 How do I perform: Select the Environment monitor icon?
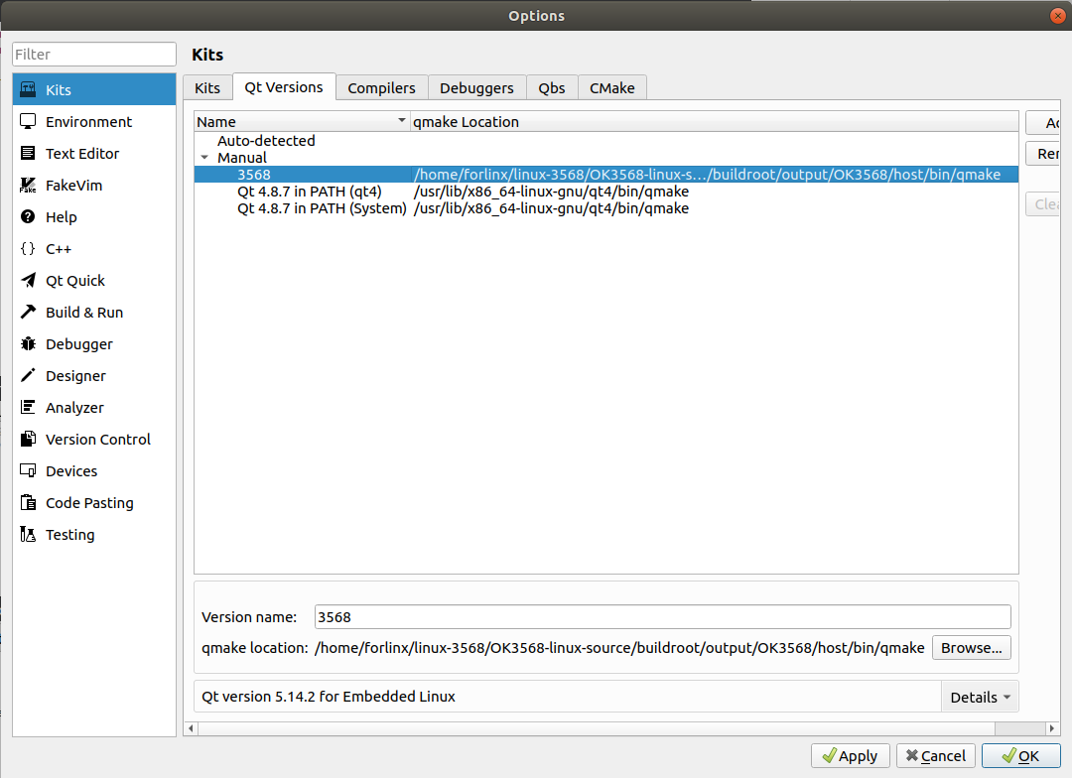[x=28, y=121]
